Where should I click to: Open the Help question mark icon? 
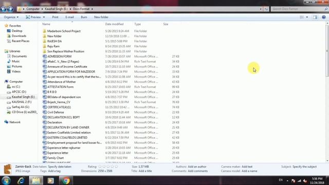coord(324,17)
